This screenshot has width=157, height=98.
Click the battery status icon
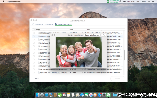click(125, 1)
